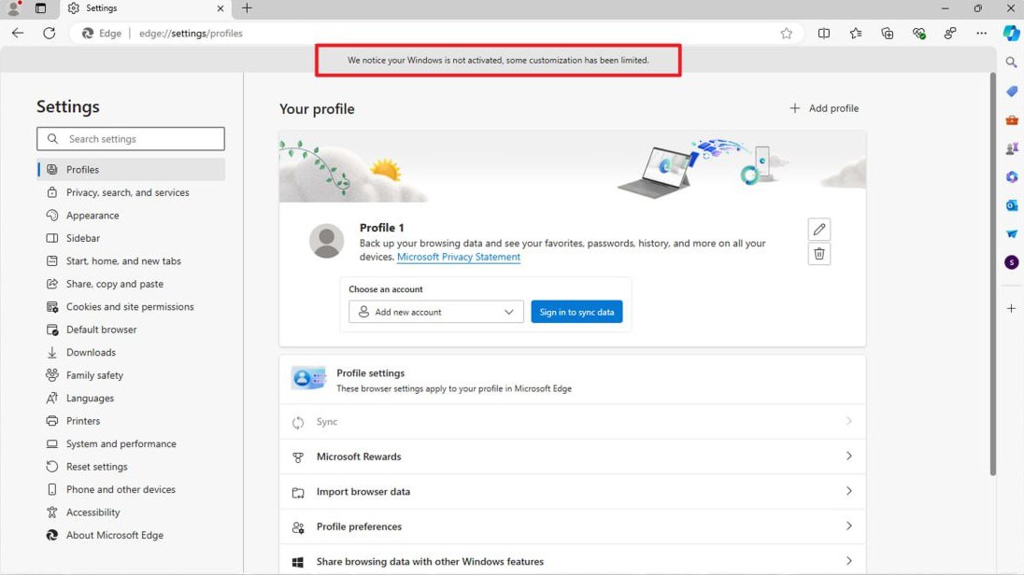The height and width of the screenshot is (575, 1024).
Task: Click the profile avatar in title bar
Action: click(x=14, y=8)
